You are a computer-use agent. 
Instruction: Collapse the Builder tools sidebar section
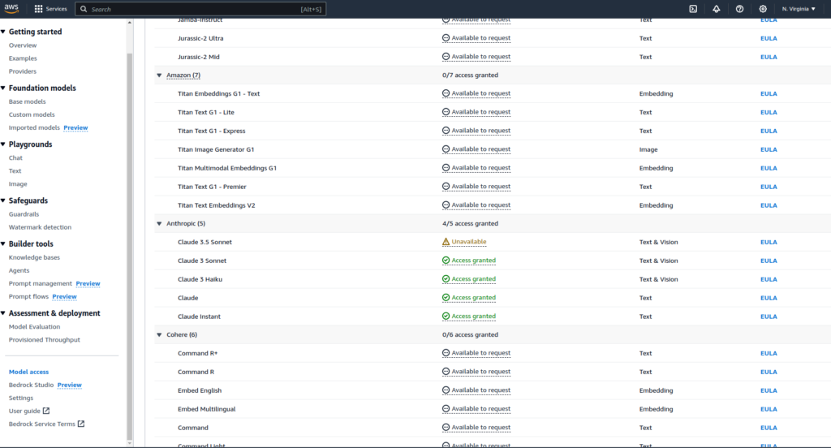[3, 243]
